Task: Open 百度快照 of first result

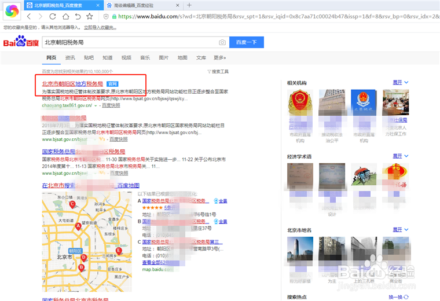Action: tap(111, 105)
